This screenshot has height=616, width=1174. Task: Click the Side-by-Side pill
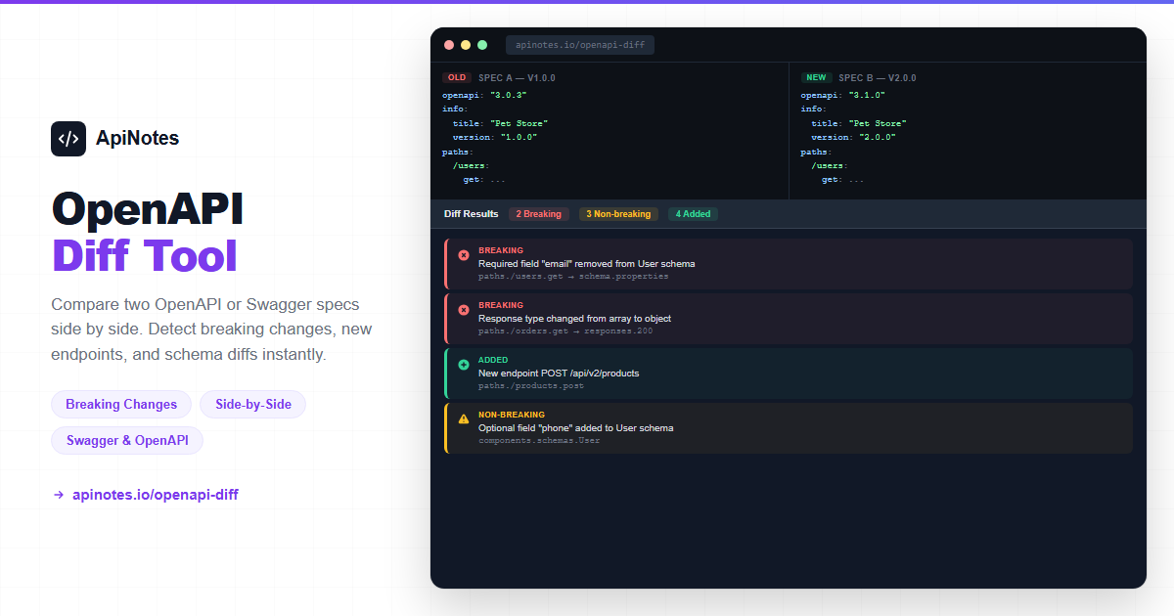click(253, 405)
